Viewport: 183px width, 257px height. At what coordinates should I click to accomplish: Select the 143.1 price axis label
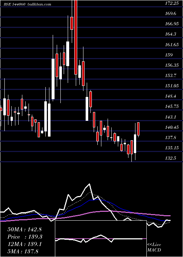[171, 117]
